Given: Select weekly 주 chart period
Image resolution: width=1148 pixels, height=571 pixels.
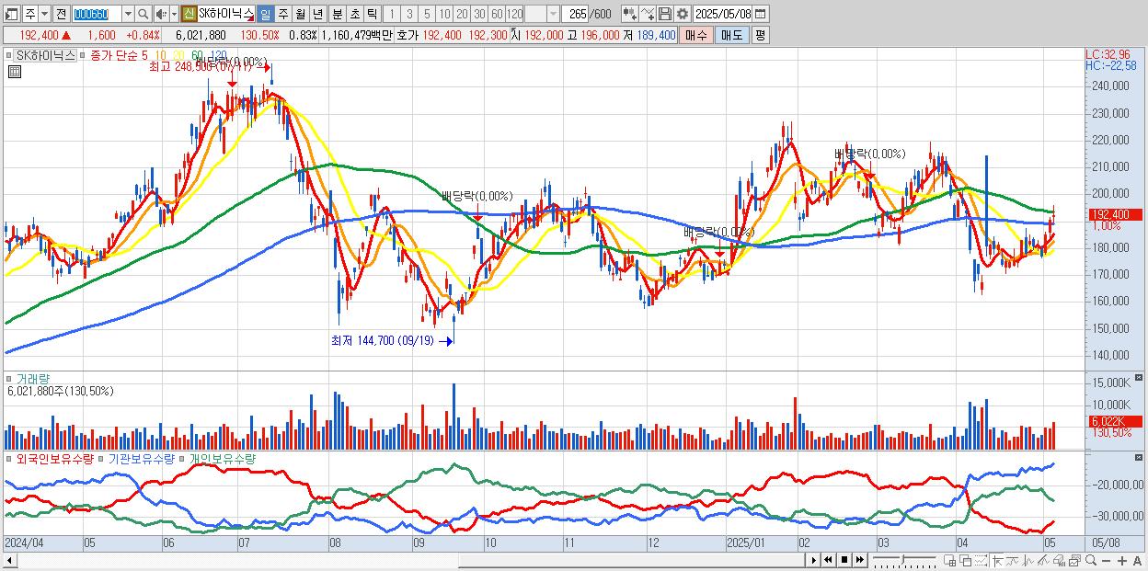Looking at the screenshot, I should coord(282,14).
